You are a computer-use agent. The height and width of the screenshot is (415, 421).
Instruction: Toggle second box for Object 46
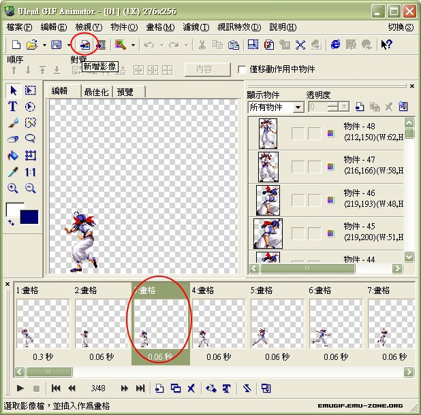pyautogui.click(x=314, y=200)
